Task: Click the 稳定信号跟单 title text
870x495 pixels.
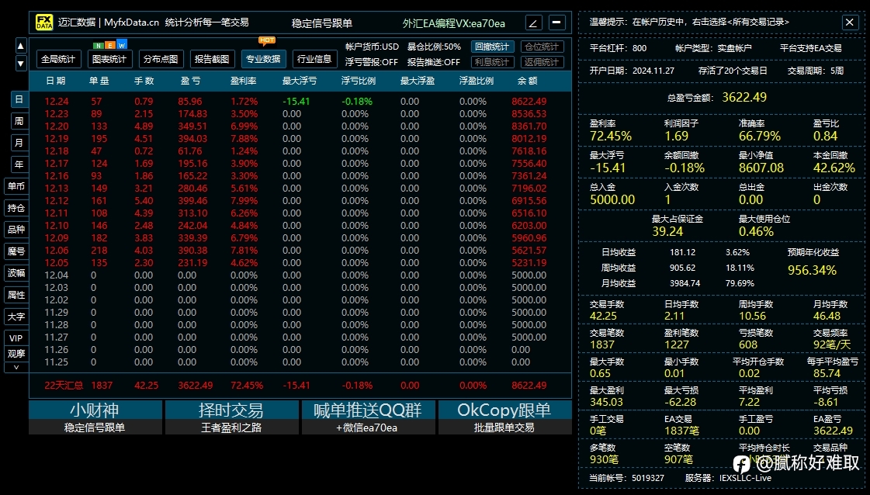Action: tap(322, 23)
